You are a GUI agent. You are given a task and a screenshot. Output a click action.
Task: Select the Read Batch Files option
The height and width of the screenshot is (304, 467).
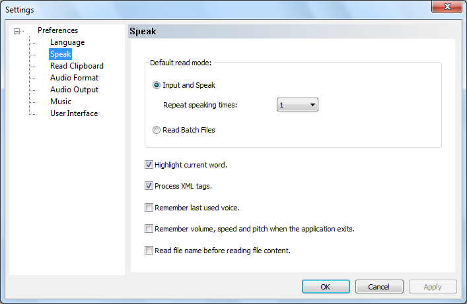point(157,130)
